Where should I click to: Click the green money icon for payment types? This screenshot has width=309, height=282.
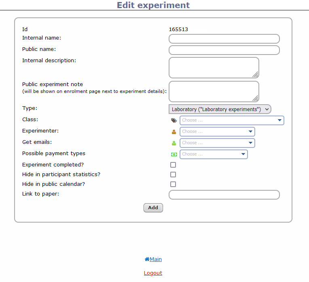[174, 154]
